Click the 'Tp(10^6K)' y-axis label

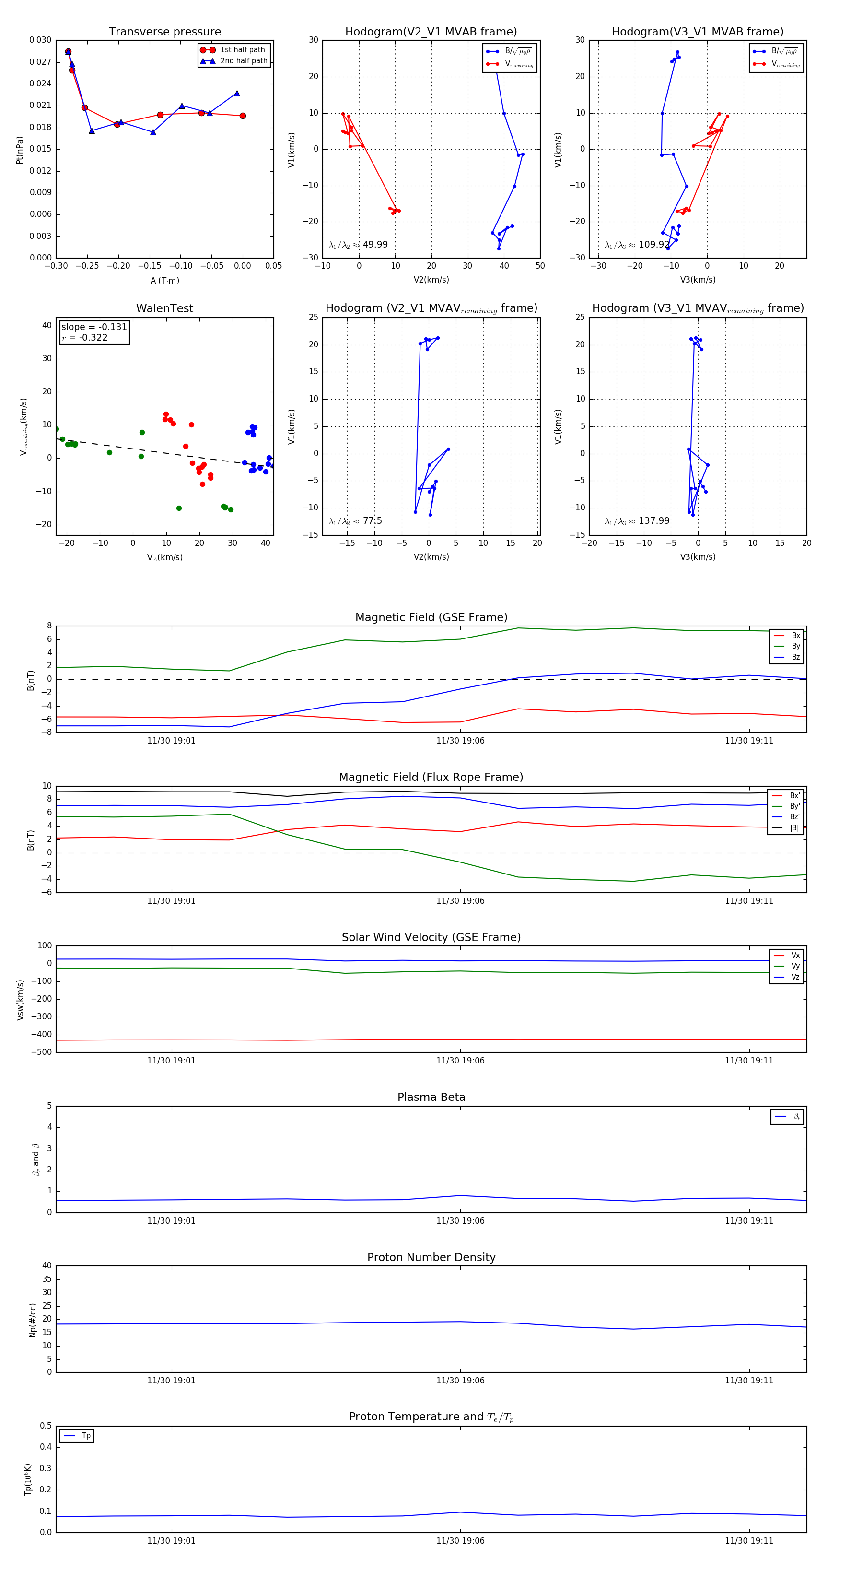[28, 1479]
